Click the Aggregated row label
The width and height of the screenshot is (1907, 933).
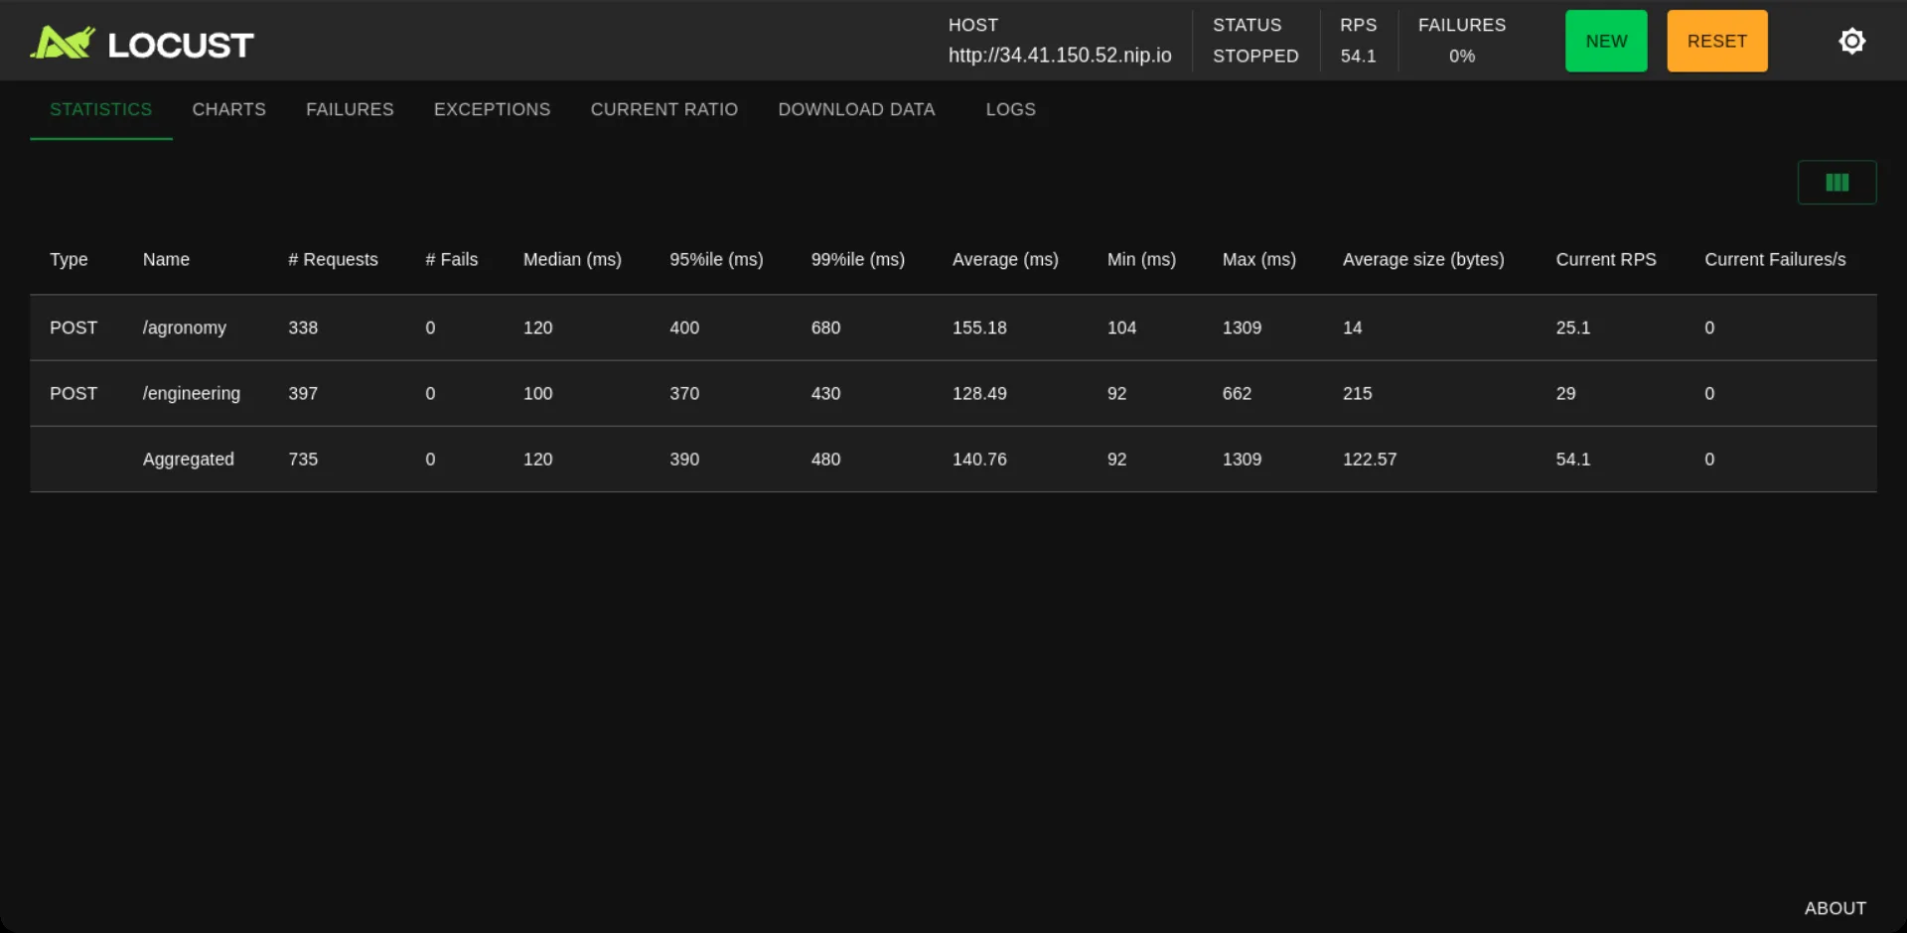[189, 460]
